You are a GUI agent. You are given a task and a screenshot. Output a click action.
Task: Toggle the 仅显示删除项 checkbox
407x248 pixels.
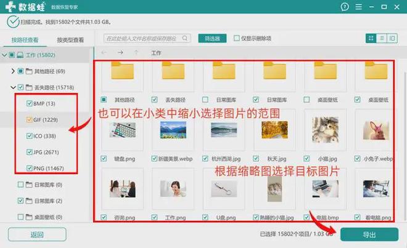[236, 38]
